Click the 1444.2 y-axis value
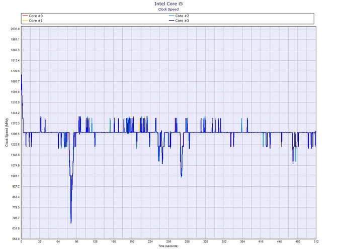337x252 pixels. [x=15, y=113]
